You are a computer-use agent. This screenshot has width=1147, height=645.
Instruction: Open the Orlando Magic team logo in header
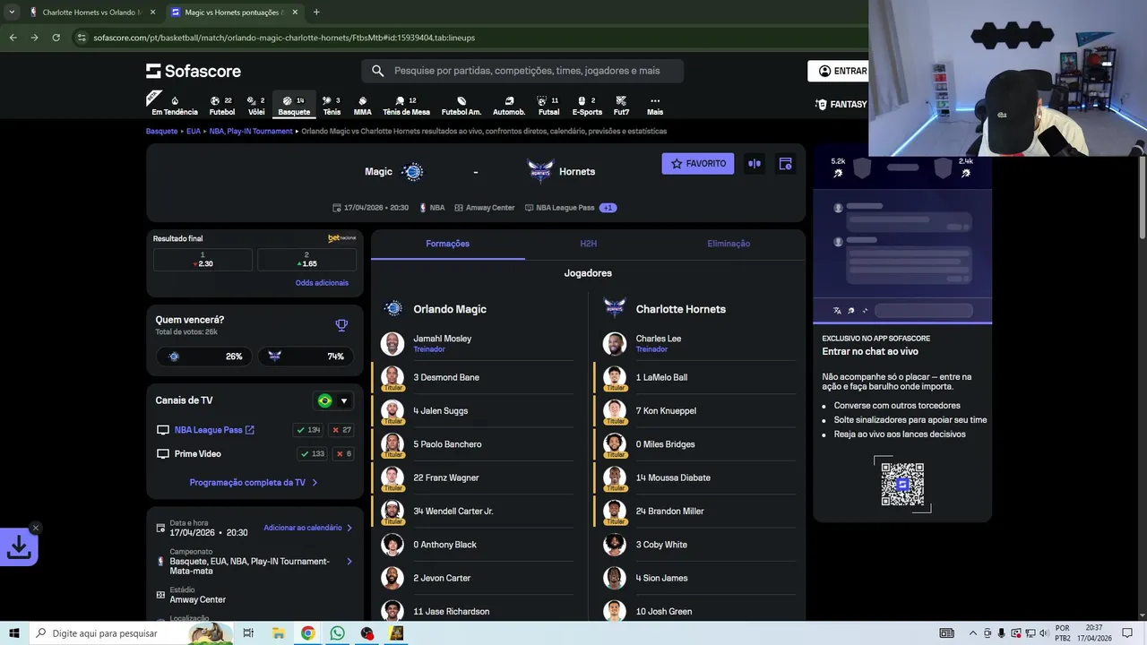tap(412, 172)
